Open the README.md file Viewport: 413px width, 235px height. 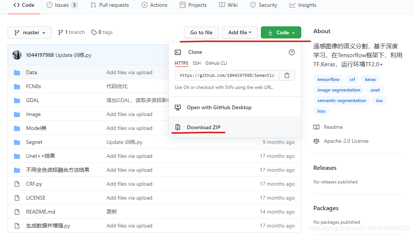[40, 212]
